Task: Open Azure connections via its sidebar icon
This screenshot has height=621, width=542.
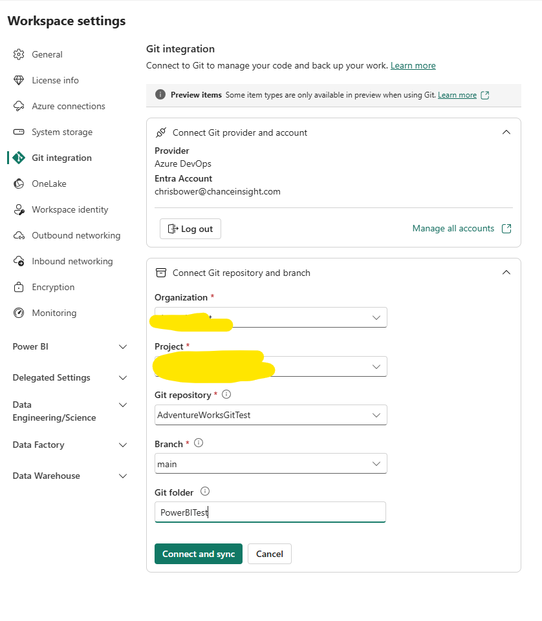Action: [19, 106]
